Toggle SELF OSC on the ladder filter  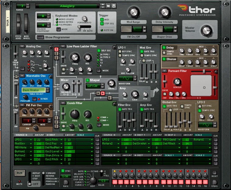(x=99, y=50)
